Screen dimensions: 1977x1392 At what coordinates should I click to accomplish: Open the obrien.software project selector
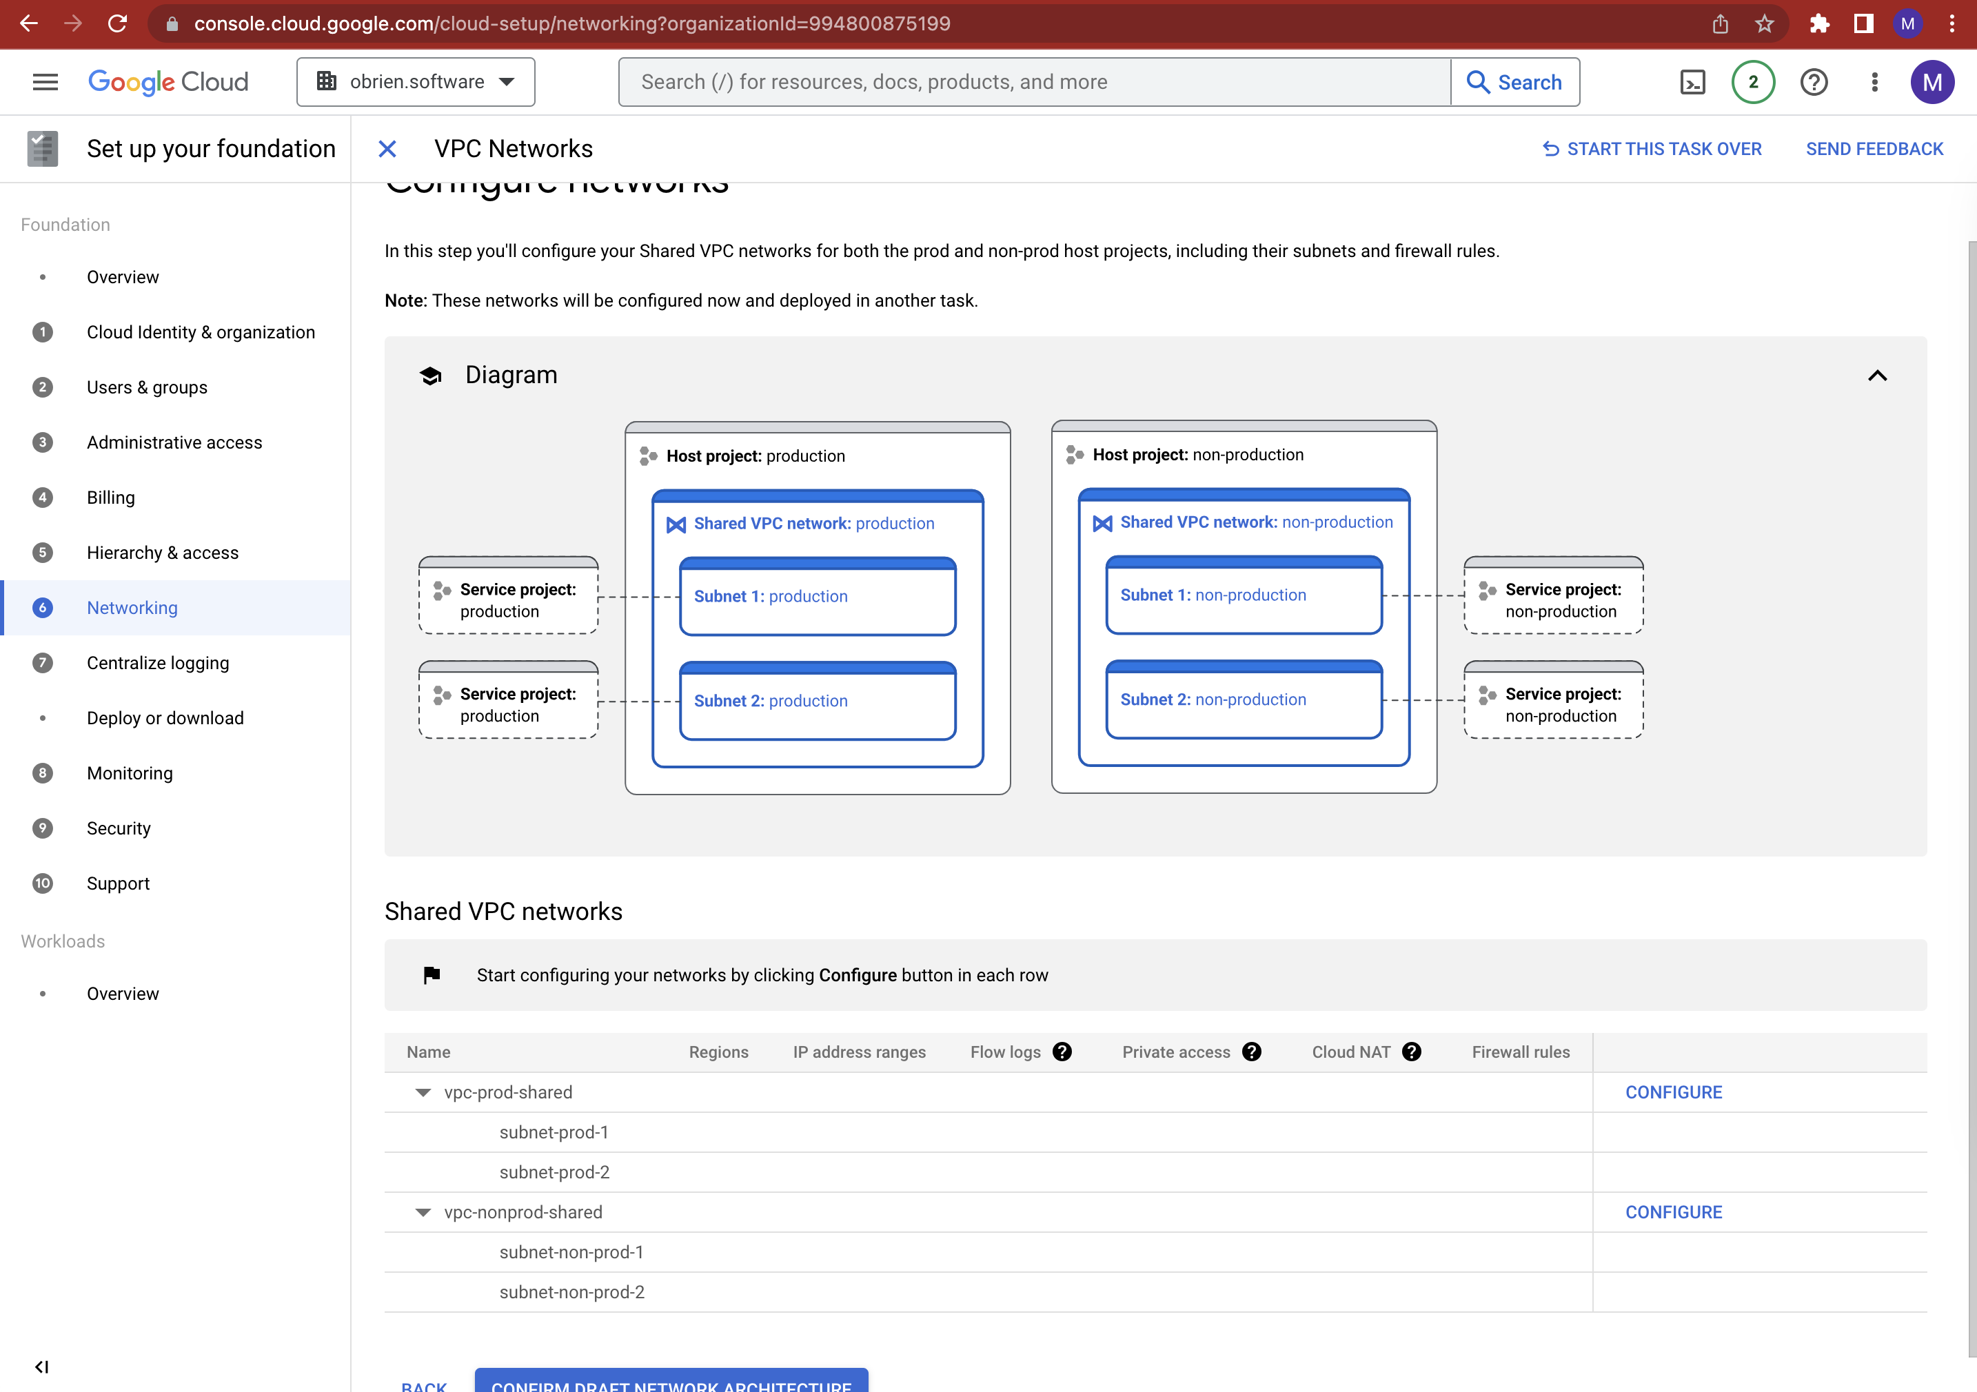pyautogui.click(x=416, y=82)
